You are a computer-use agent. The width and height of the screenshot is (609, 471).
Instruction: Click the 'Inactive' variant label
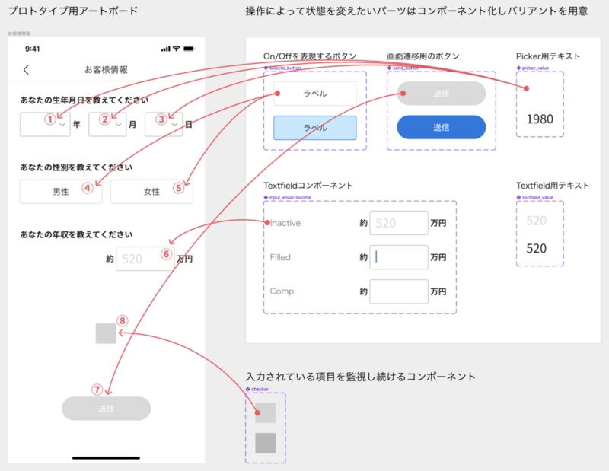pos(285,223)
